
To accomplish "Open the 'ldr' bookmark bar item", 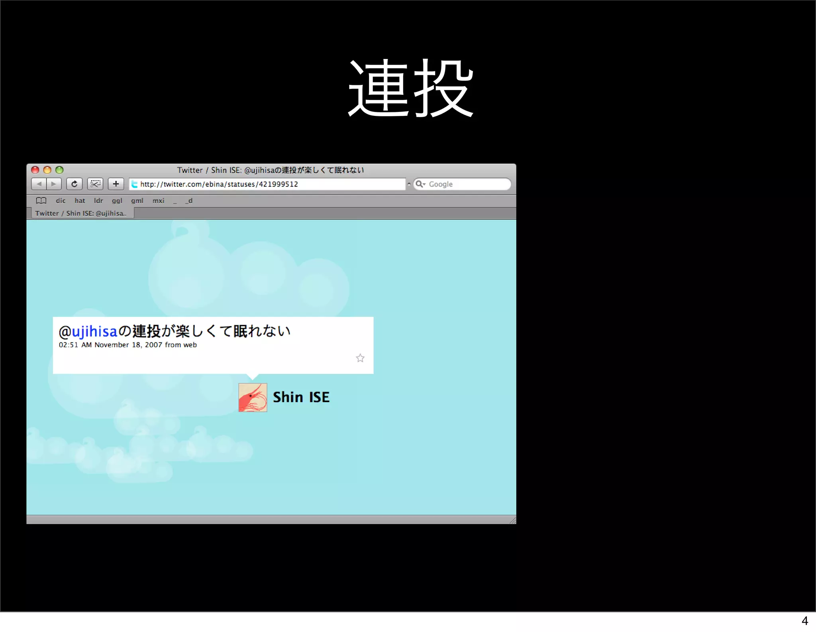I will [98, 201].
